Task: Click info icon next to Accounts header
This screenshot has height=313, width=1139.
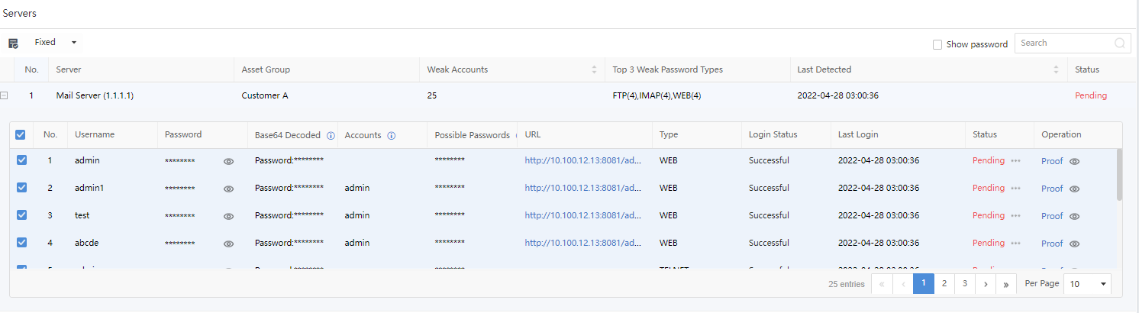Action: pyautogui.click(x=391, y=135)
